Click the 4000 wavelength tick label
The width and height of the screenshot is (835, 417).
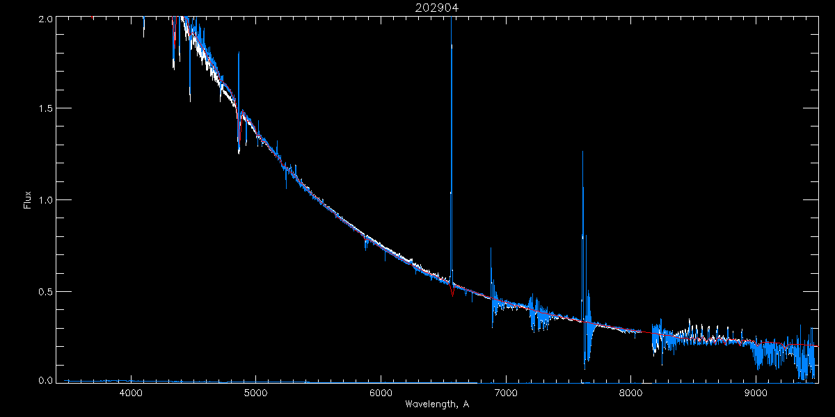[131, 393]
